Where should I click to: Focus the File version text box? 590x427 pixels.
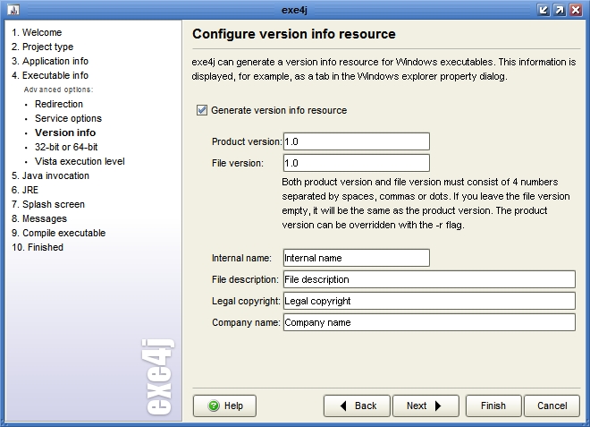pyautogui.click(x=356, y=163)
